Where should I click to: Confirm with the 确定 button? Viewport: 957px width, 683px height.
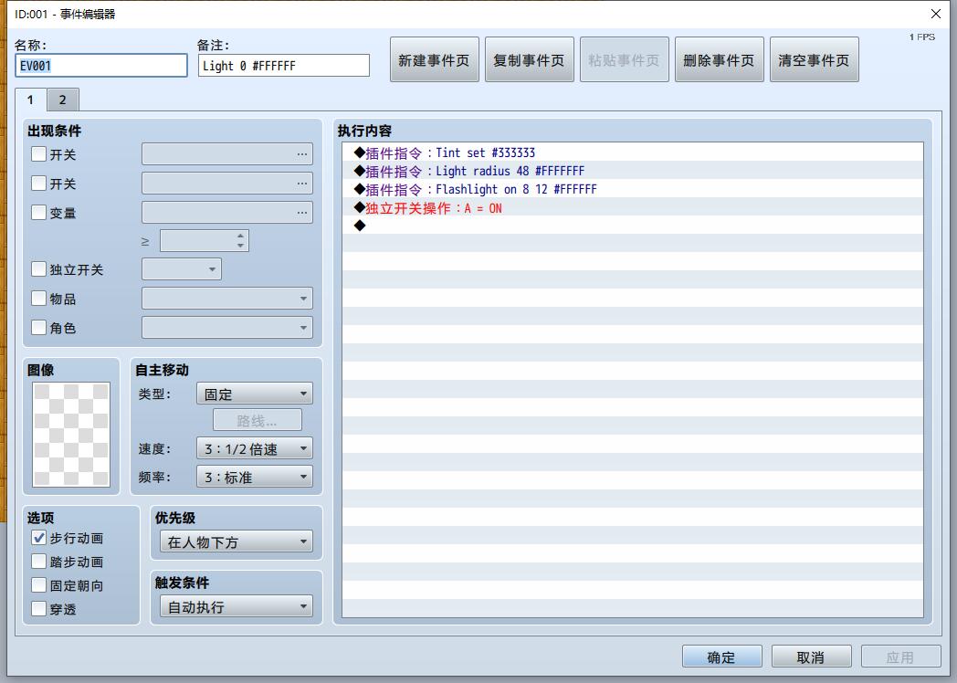722,657
